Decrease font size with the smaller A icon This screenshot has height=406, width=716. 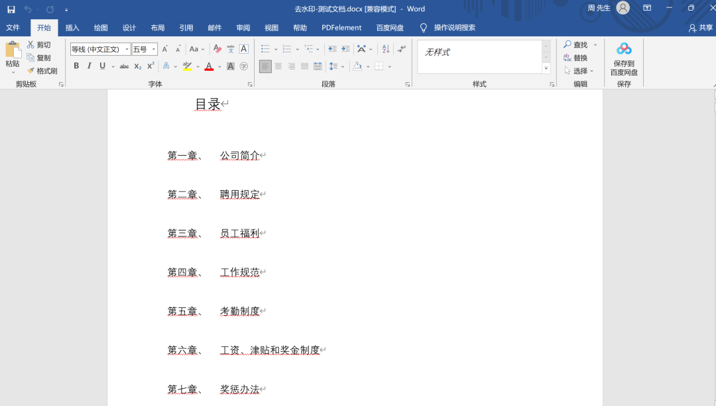pyautogui.click(x=178, y=49)
